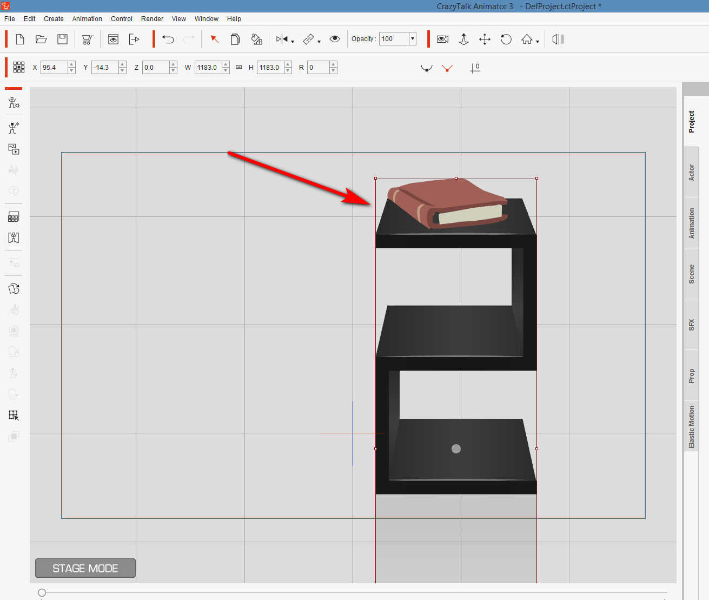Toggle object visibility eye icon
The height and width of the screenshot is (600, 709).
[x=335, y=39]
